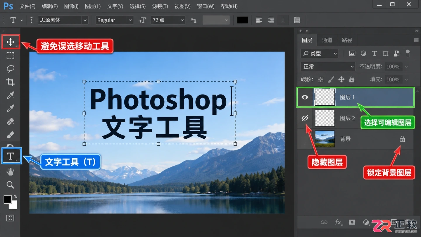Click the quick mask mode icon below the color swatches
The image size is (421, 237).
[x=11, y=218]
